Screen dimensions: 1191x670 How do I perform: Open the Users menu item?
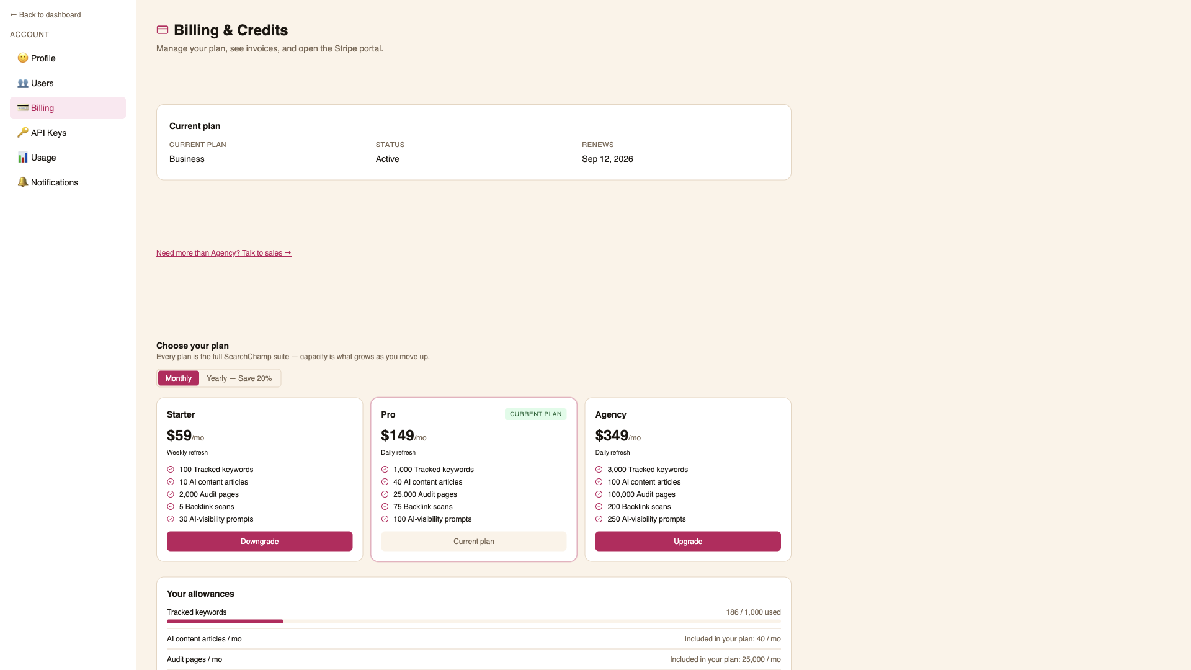tap(68, 83)
